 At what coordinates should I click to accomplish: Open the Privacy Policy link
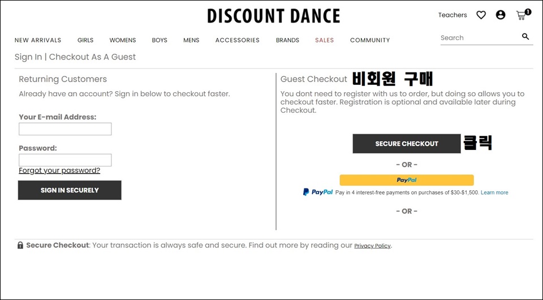click(x=372, y=246)
